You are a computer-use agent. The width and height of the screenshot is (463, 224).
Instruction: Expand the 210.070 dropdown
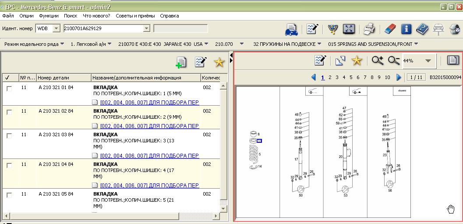(242, 44)
